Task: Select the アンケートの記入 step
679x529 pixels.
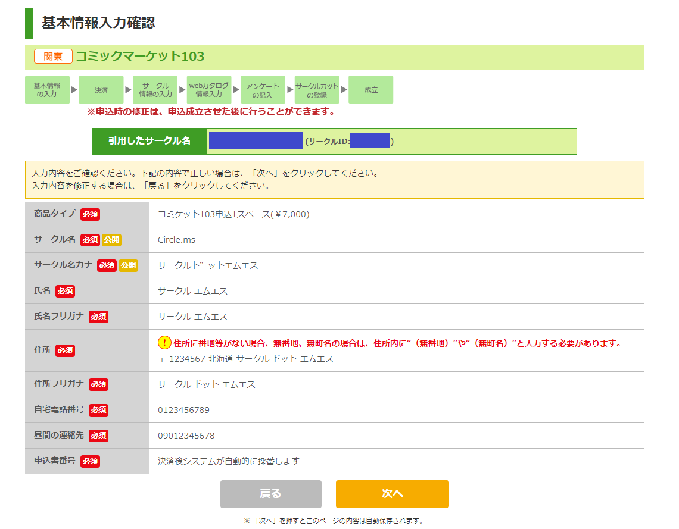Action: pyautogui.click(x=263, y=90)
